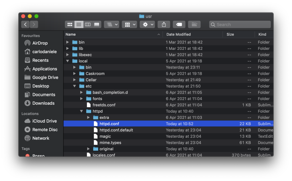Sort by the Date Modified column header
Viewport: 292px width, 181px height.
coord(193,34)
